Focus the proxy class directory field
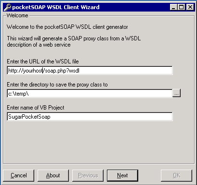This screenshot has width=197, height=185. tap(90, 94)
